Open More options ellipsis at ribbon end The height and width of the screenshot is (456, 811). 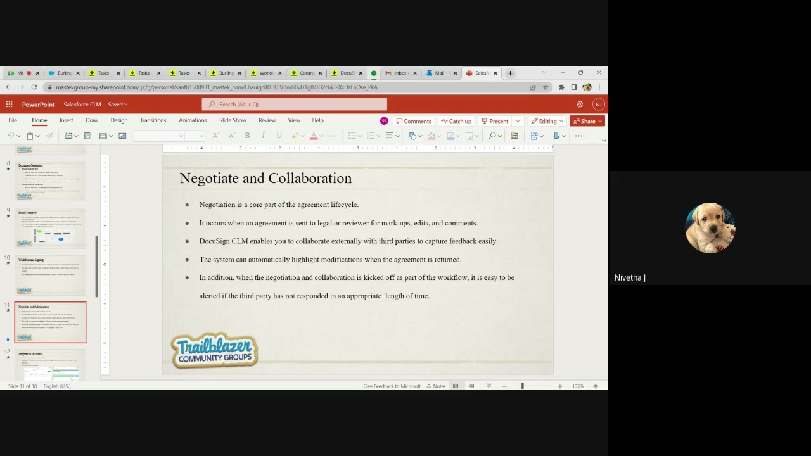tap(578, 136)
